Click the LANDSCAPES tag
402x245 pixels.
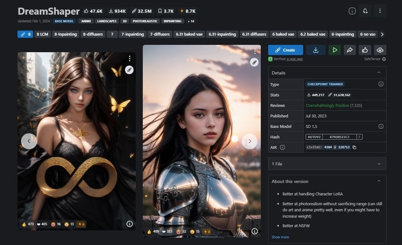107,21
